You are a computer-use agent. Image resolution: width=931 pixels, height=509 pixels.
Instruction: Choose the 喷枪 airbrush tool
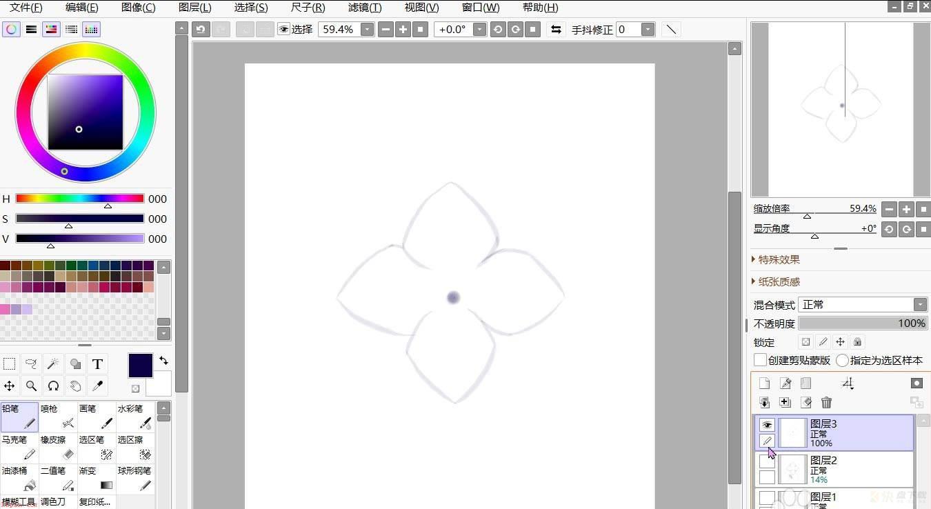pyautogui.click(x=58, y=417)
